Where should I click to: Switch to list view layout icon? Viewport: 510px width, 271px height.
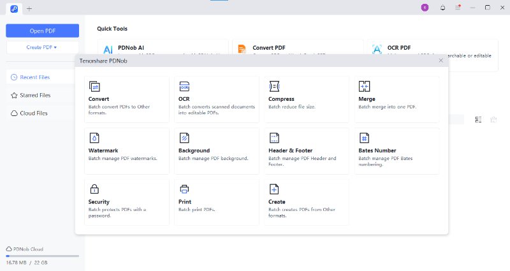479,120
